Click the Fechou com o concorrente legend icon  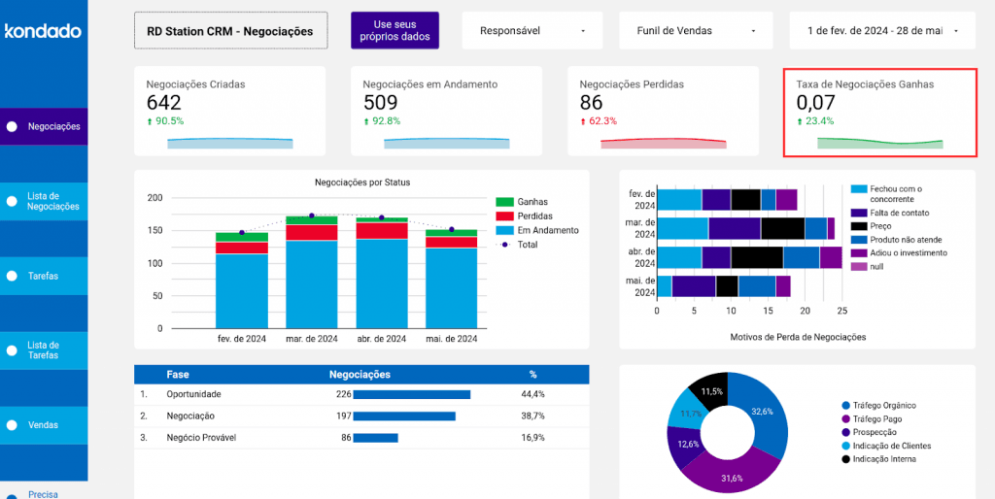(x=859, y=189)
